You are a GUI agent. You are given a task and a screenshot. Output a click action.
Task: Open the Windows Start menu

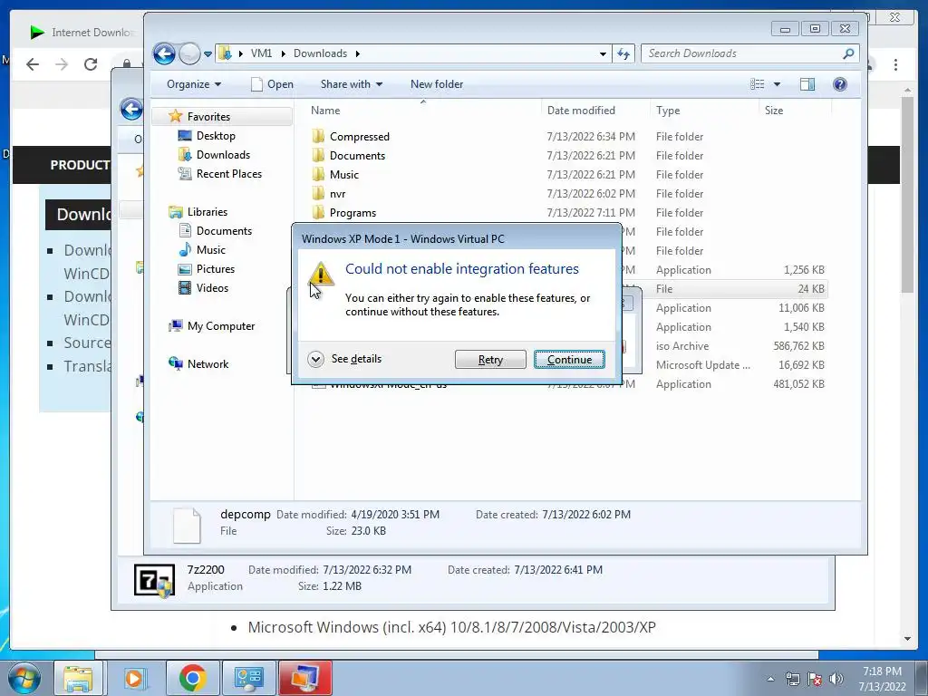24,678
